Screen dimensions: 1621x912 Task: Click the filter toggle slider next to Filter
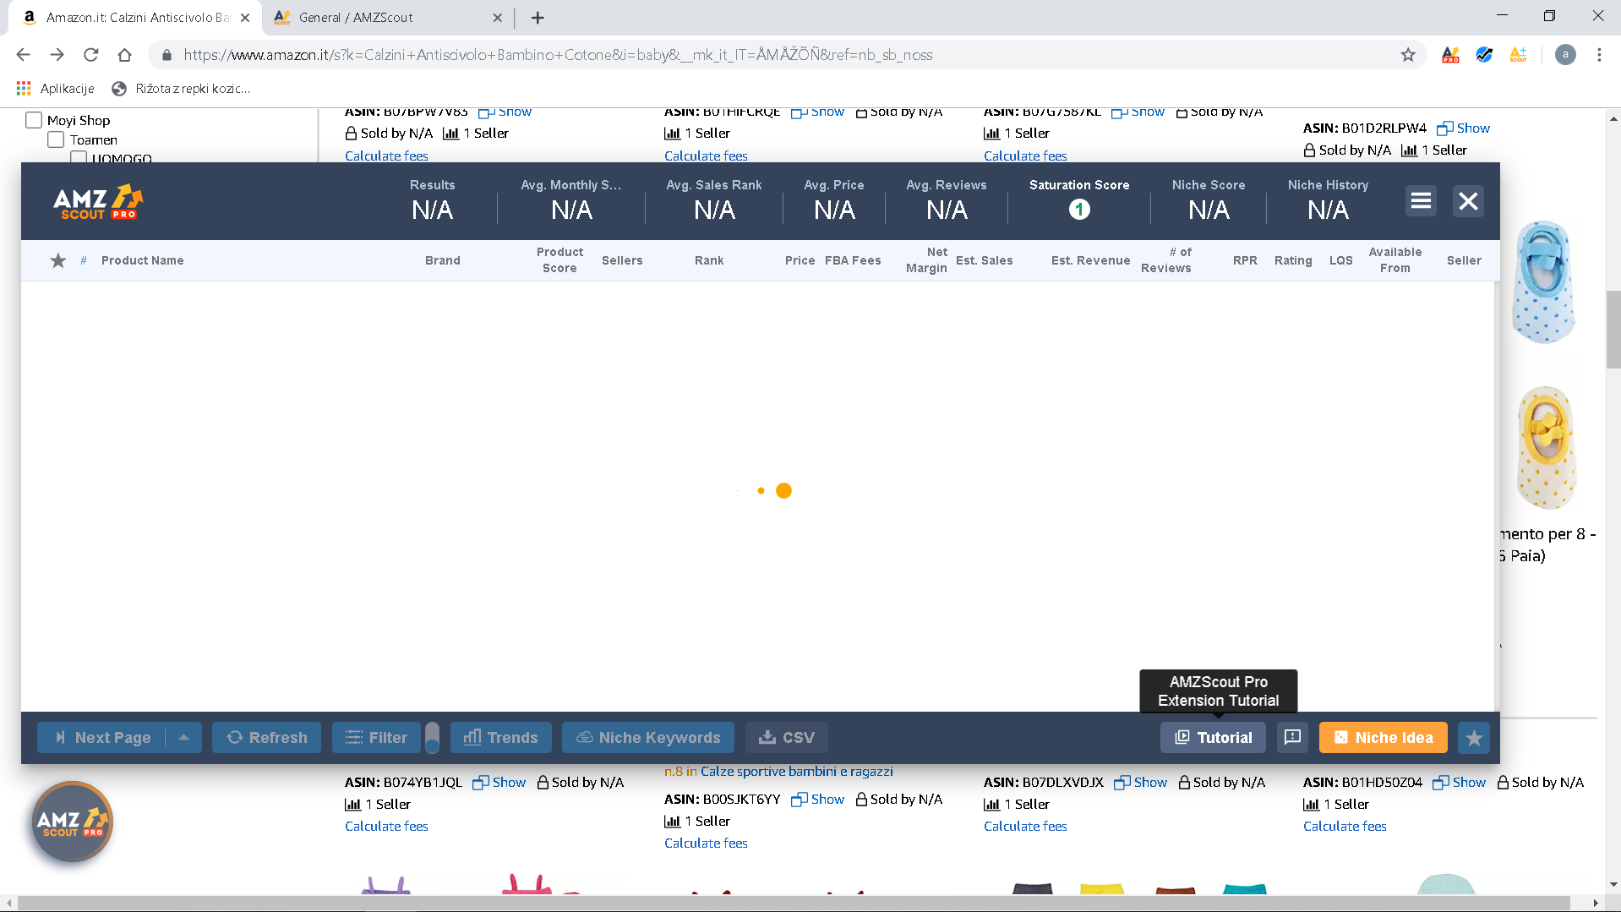[432, 738]
